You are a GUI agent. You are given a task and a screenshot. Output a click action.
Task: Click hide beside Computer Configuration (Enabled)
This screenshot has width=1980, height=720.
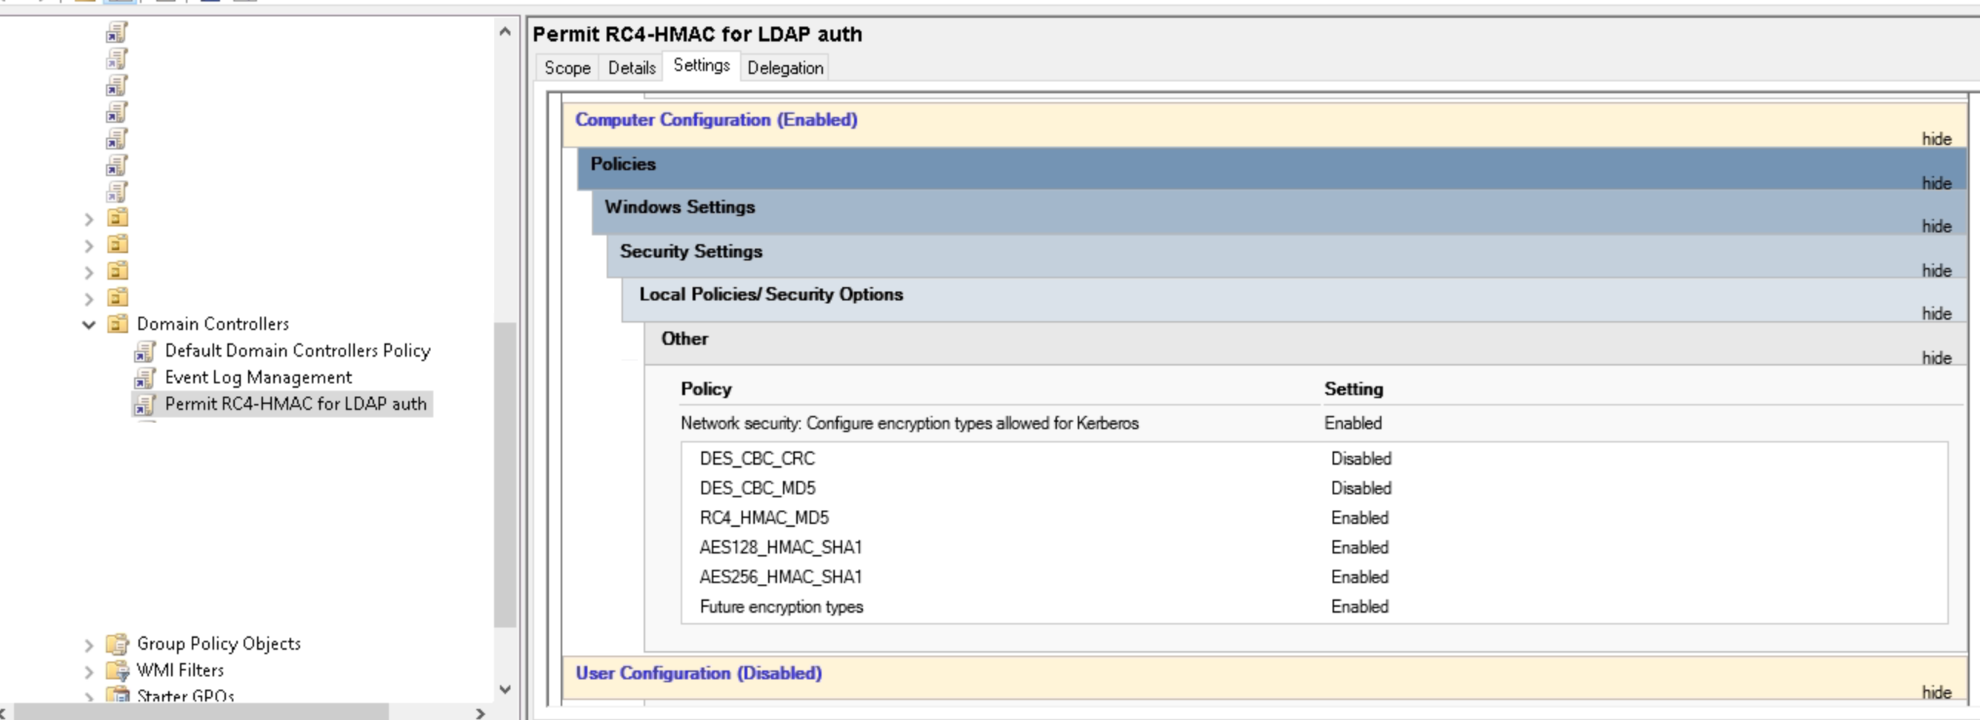click(x=1936, y=138)
